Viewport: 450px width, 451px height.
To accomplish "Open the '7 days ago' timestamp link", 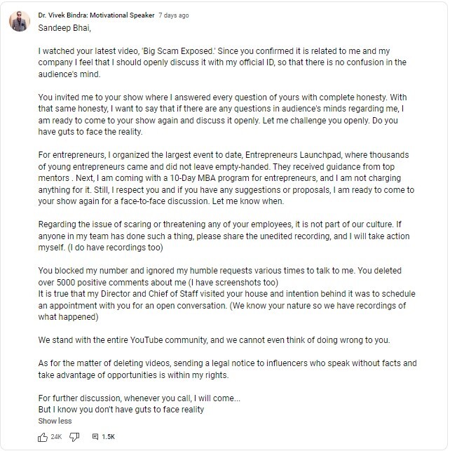I will click(174, 15).
